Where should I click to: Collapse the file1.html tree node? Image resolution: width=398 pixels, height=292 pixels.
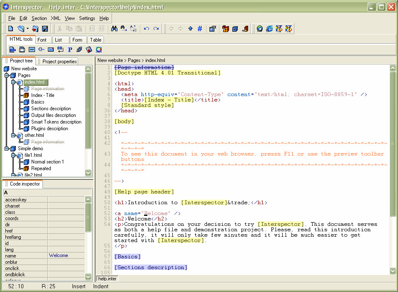[x=13, y=155]
